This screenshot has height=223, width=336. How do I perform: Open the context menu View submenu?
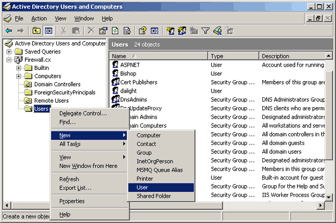[89, 157]
